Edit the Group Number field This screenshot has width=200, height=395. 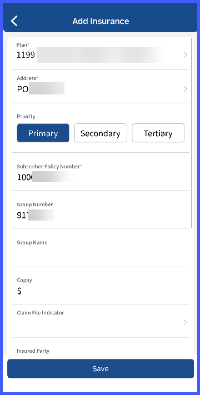(101, 210)
